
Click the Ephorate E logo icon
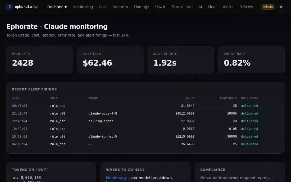point(10,7)
